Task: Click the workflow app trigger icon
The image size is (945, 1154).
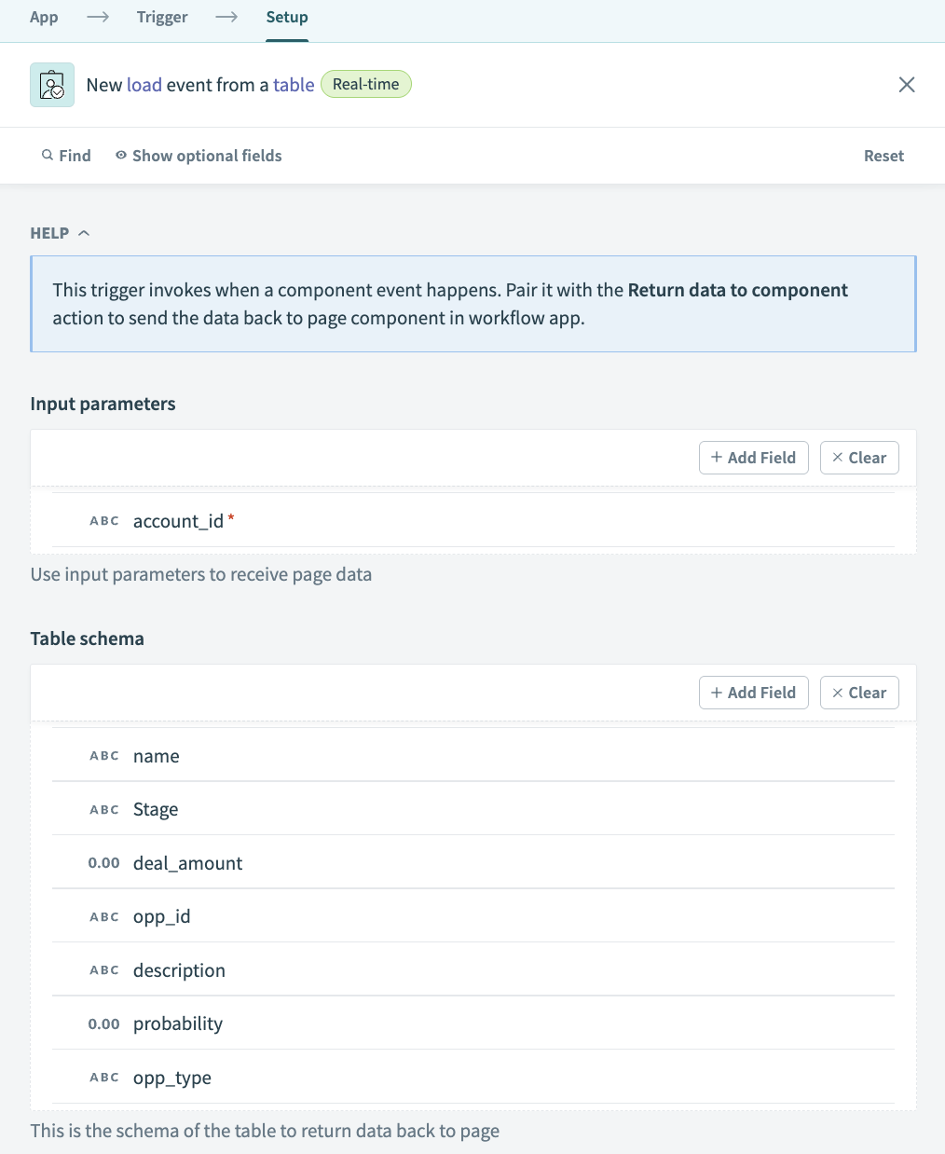Action: tap(52, 85)
